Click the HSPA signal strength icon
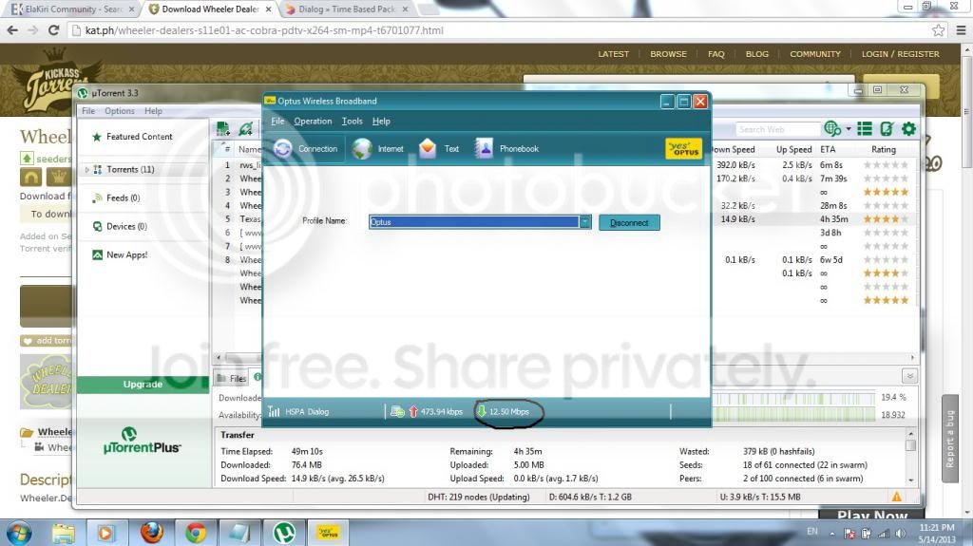This screenshot has width=973, height=546. pyautogui.click(x=274, y=411)
